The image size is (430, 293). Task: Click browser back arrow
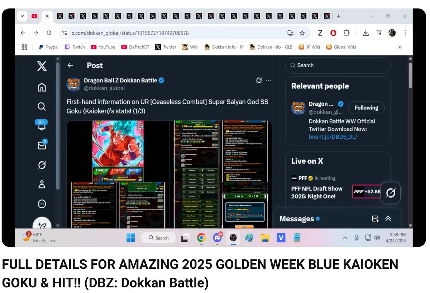pos(23,33)
